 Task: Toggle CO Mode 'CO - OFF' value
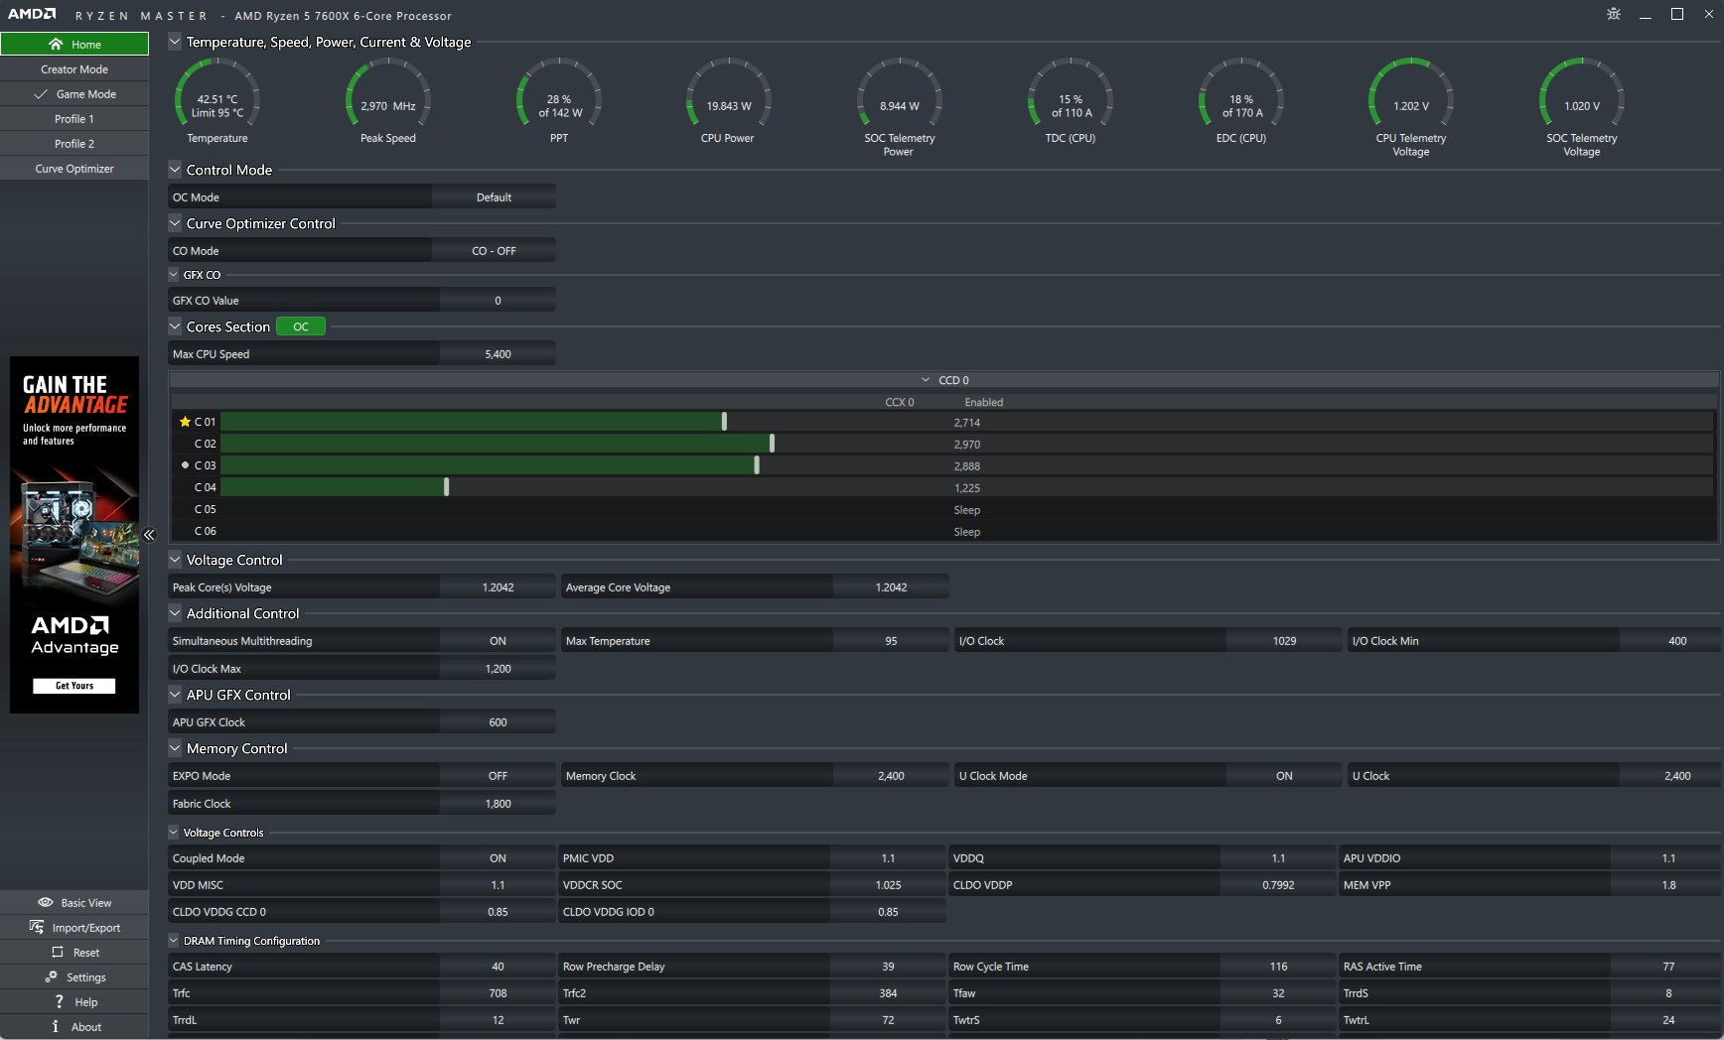[494, 251]
